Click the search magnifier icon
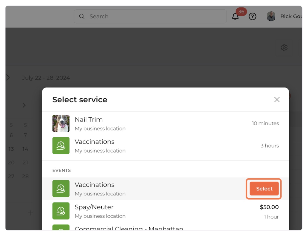This screenshot has height=237, width=308. [x=82, y=16]
